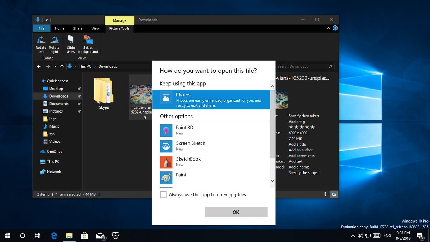This screenshot has width=430, height=242.
Task: Click the five-star rating in details pane
Action: click(x=302, y=127)
